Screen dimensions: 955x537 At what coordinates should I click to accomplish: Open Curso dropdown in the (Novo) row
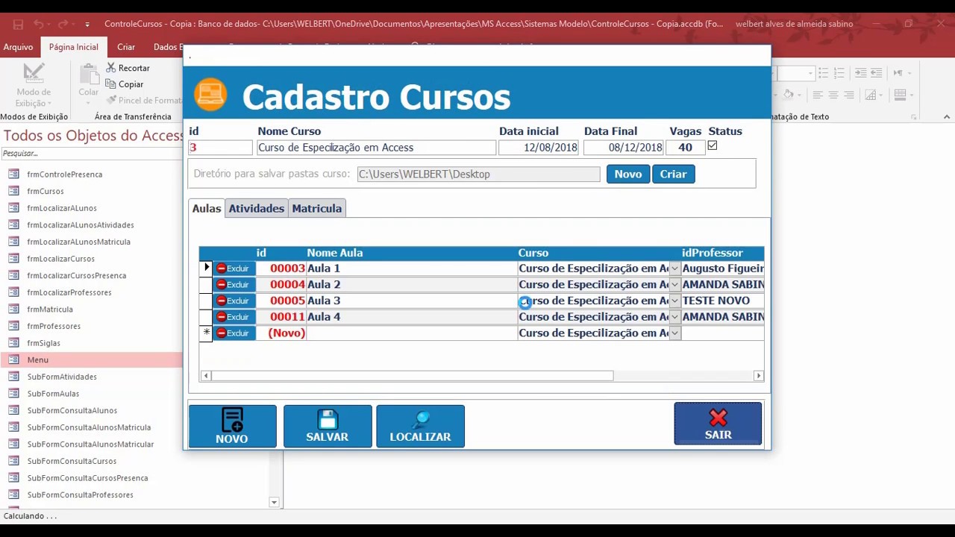[x=674, y=333]
